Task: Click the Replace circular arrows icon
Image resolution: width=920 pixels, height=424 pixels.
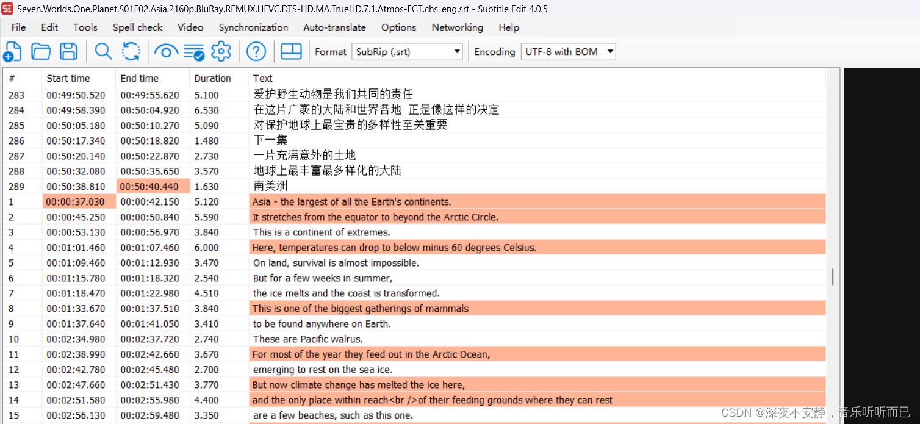Action: coord(131,52)
